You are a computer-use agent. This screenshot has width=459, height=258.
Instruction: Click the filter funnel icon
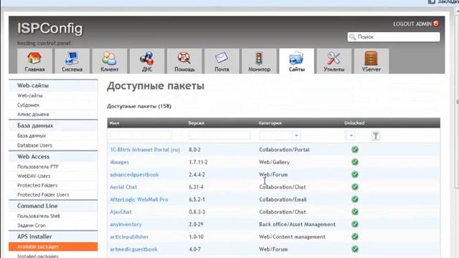tap(376, 135)
